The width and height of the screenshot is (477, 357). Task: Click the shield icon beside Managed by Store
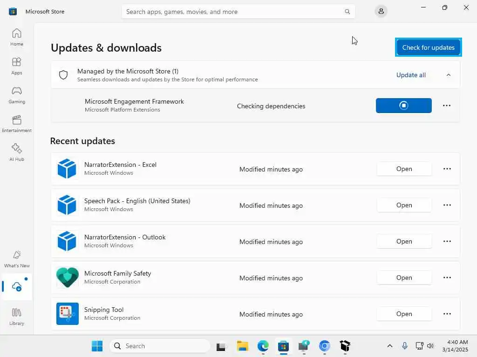coord(63,75)
